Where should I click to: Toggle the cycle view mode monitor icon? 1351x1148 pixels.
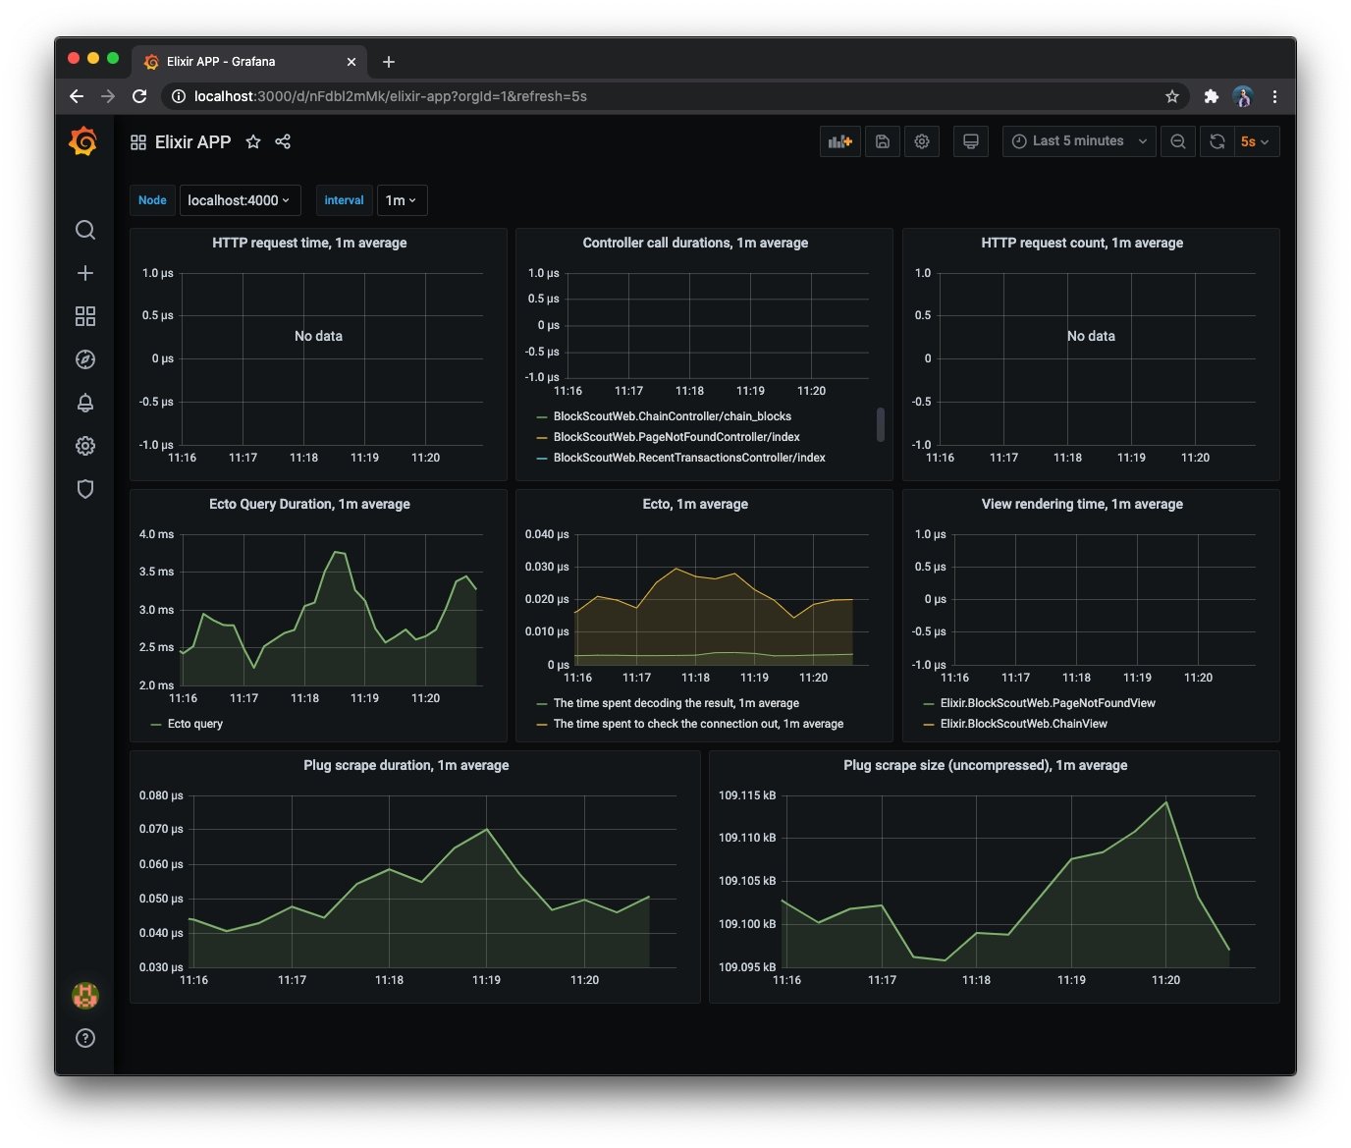tap(971, 141)
